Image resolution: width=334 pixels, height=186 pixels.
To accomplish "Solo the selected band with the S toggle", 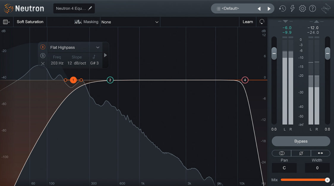I will click(42, 55).
